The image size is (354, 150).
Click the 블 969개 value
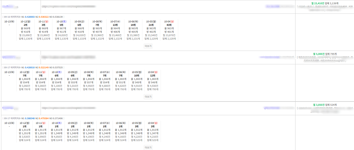[26, 28]
